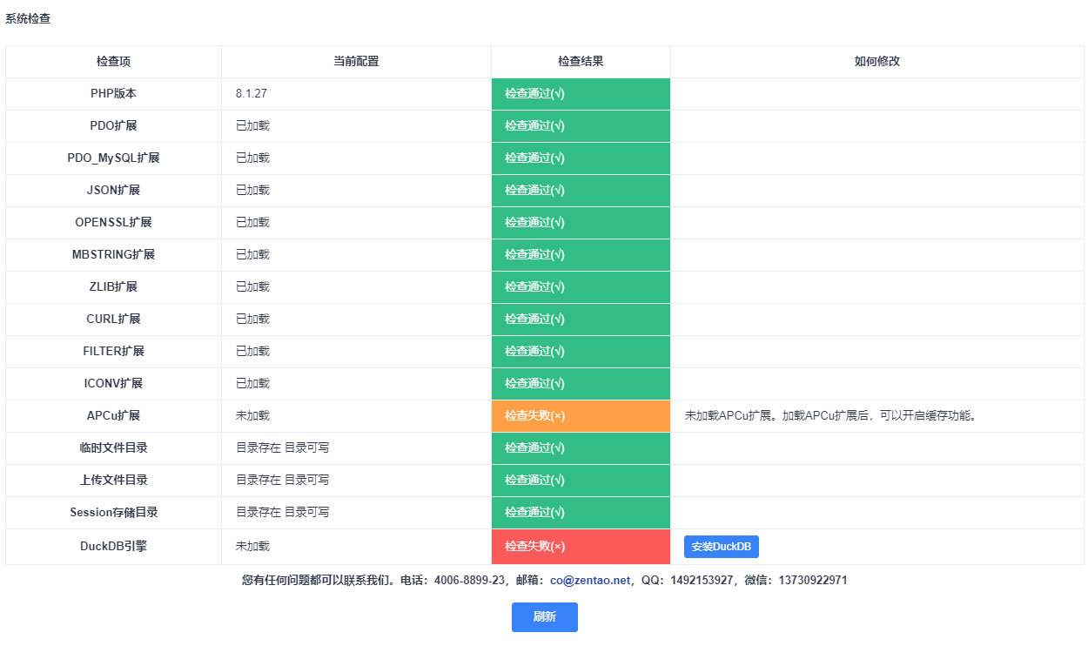The image size is (1088, 646).
Task: Click the Session存储目录 row label
Action: 113,513
